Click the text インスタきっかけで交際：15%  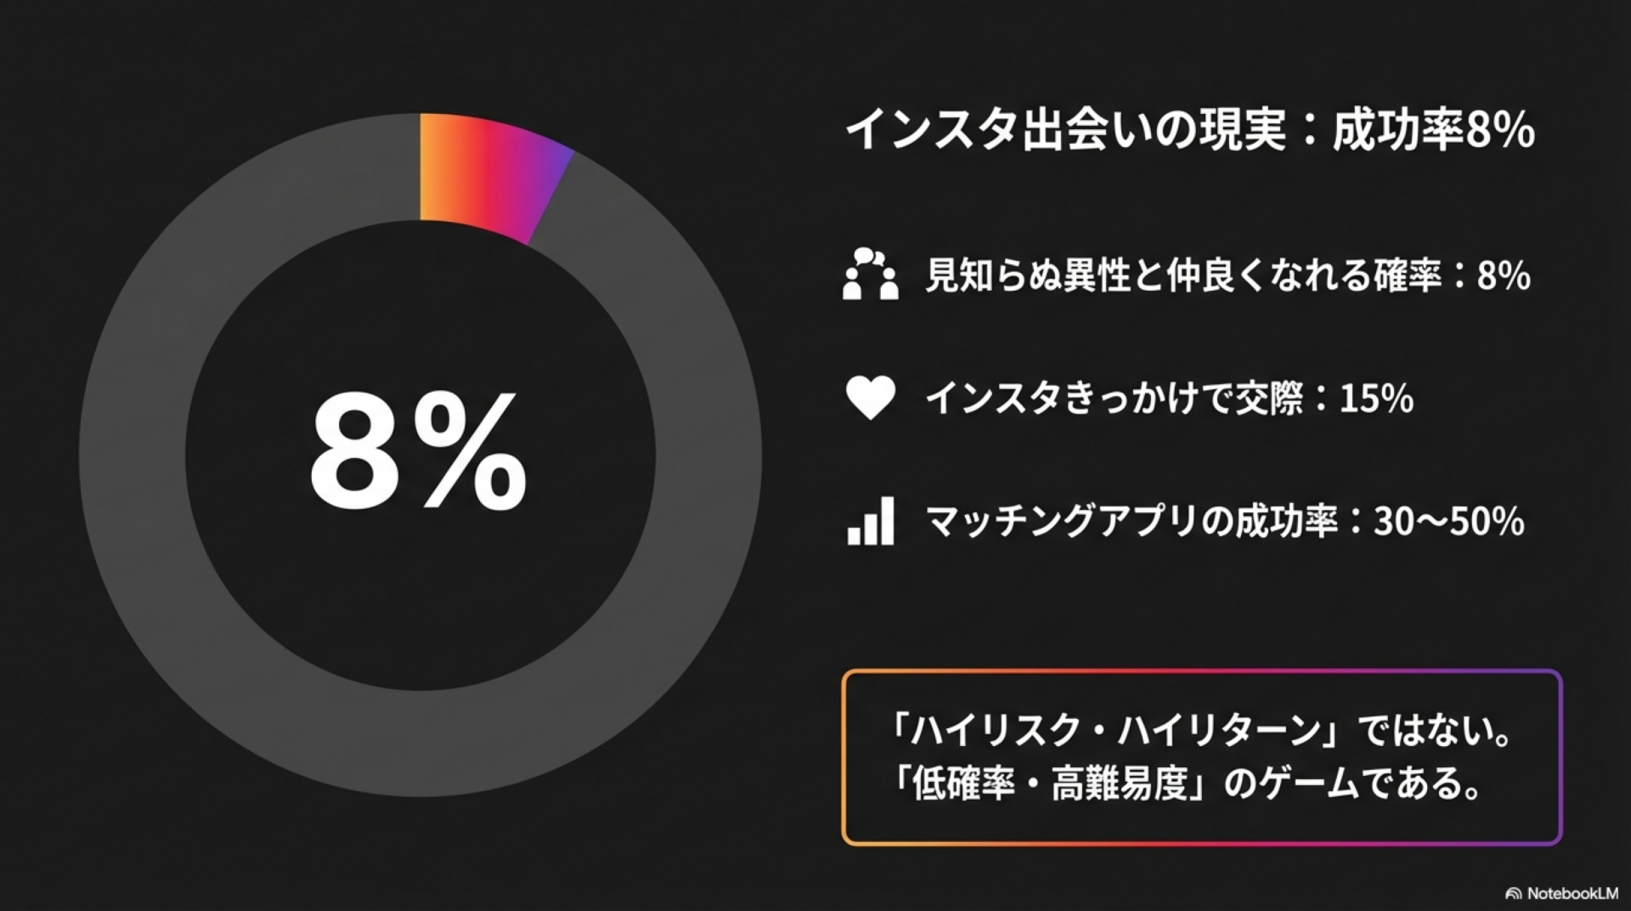pos(1170,398)
